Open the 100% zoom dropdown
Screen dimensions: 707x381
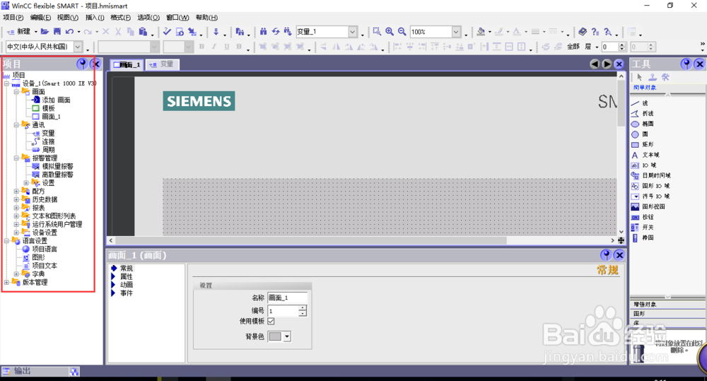pos(456,32)
